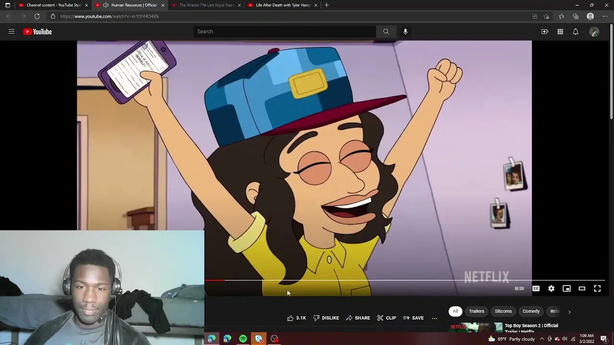614x345 pixels.
Task: Open the Create video camera icon
Action: (x=545, y=32)
